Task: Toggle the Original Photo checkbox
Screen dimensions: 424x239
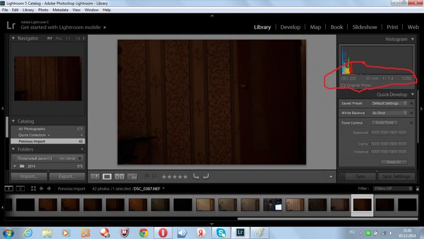Action: pos(343,86)
